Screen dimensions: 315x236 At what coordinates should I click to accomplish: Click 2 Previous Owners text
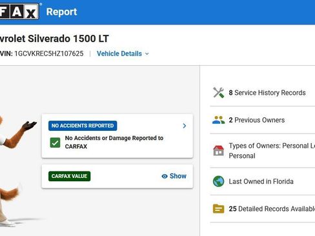[257, 120]
